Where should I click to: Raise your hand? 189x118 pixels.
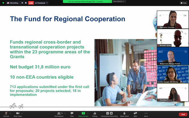(x=124, y=114)
